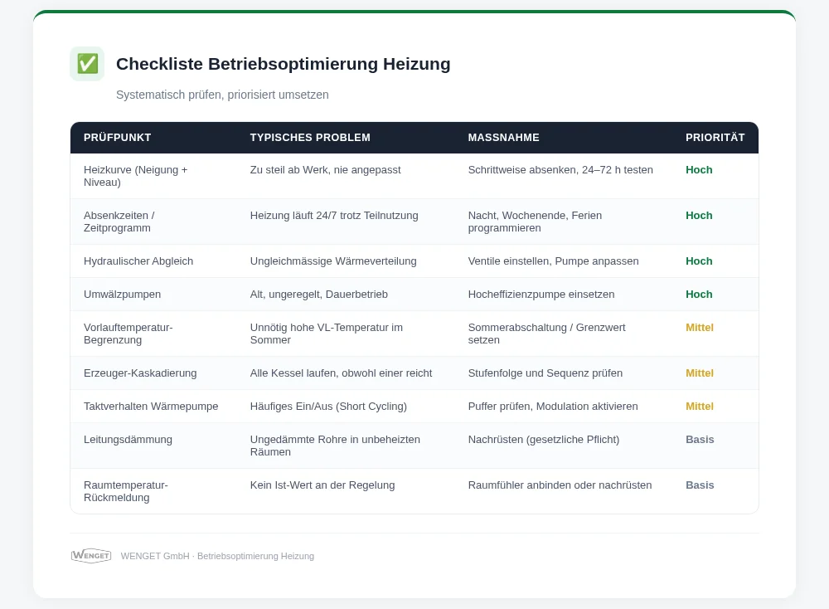829x609 pixels.
Task: Click 'Alle Kessel laufen, obwohl einer reicht'
Action: [341, 373]
